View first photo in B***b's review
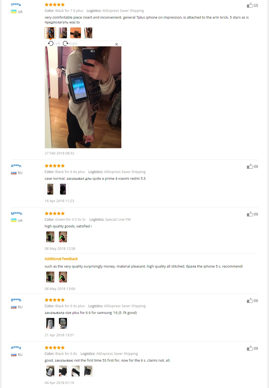Image resolution: width=269 pixels, height=388 pixels. click(x=50, y=323)
